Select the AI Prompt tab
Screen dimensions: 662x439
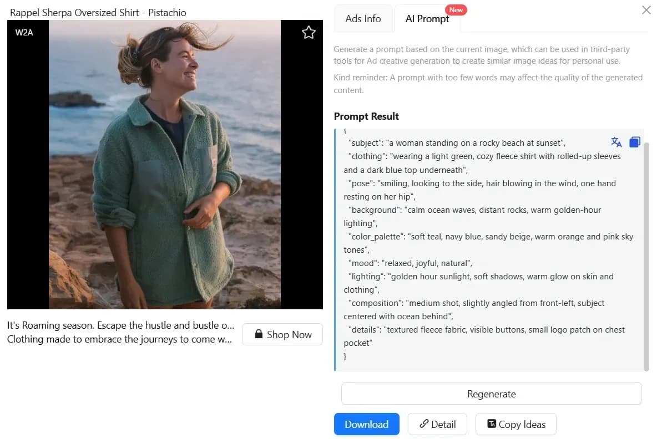(x=427, y=18)
